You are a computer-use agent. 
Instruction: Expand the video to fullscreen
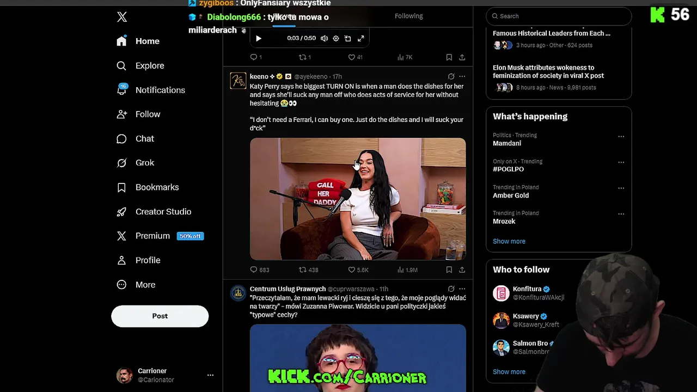(x=360, y=39)
